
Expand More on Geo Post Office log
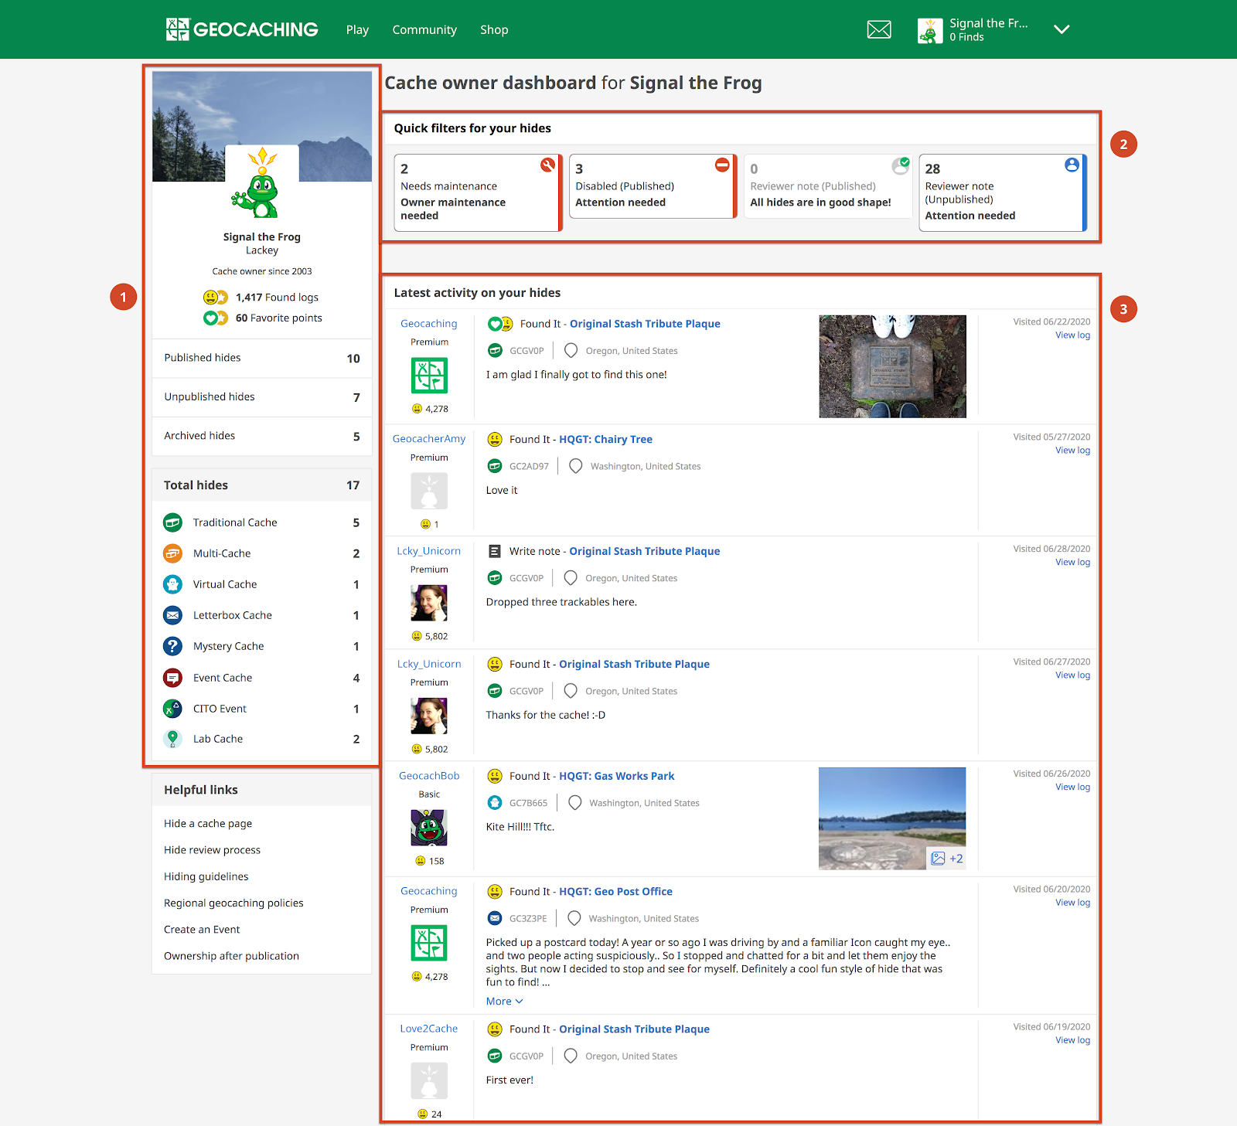point(505,1002)
